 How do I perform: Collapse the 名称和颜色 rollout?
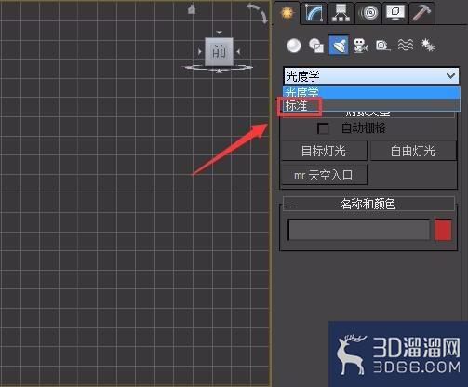pyautogui.click(x=368, y=204)
